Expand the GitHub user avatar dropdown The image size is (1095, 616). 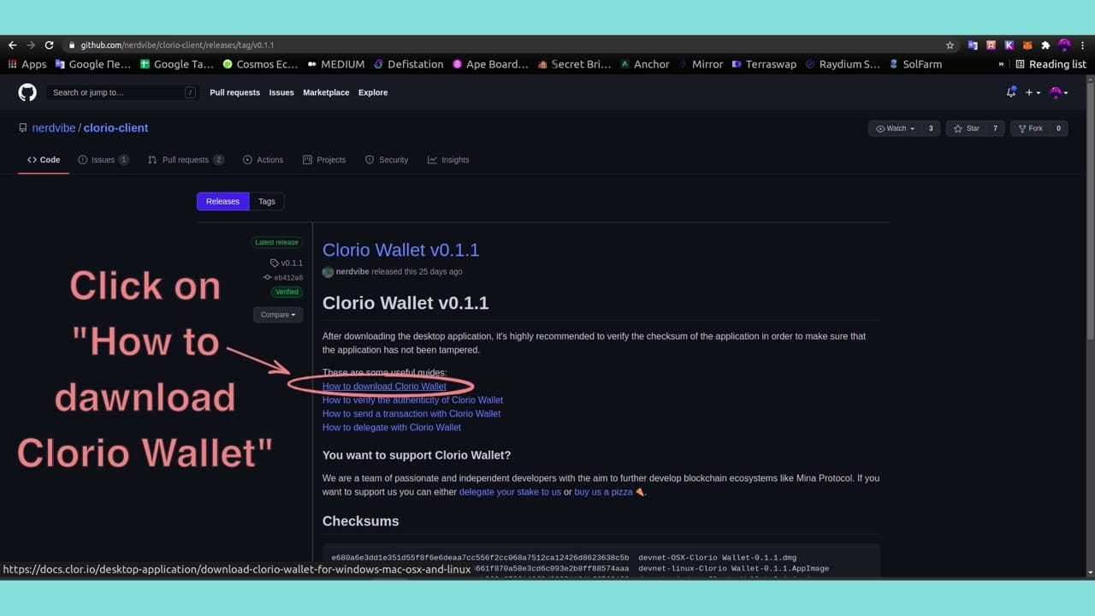point(1059,92)
